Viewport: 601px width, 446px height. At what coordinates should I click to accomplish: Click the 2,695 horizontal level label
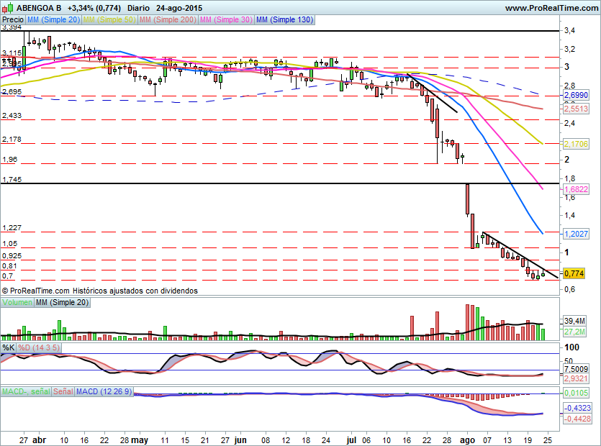click(x=12, y=91)
